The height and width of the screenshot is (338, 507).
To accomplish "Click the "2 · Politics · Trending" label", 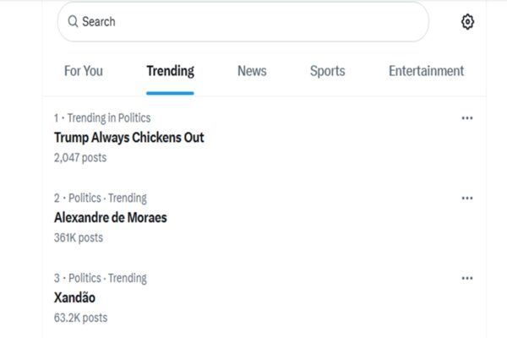I will pyautogui.click(x=100, y=198).
